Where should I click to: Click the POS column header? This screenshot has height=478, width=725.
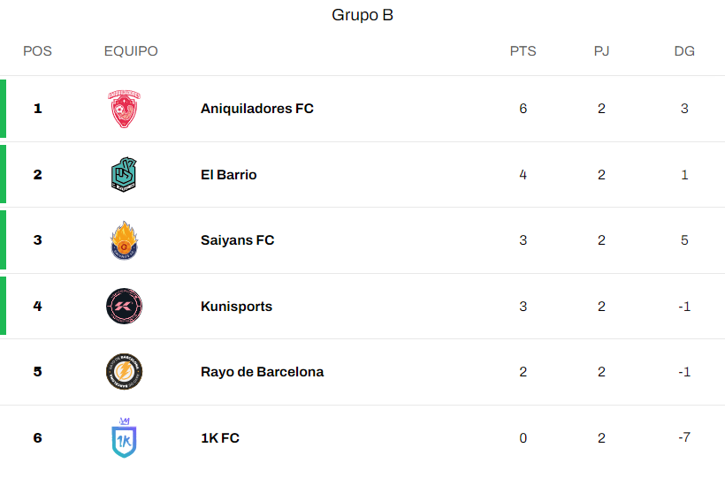click(37, 51)
